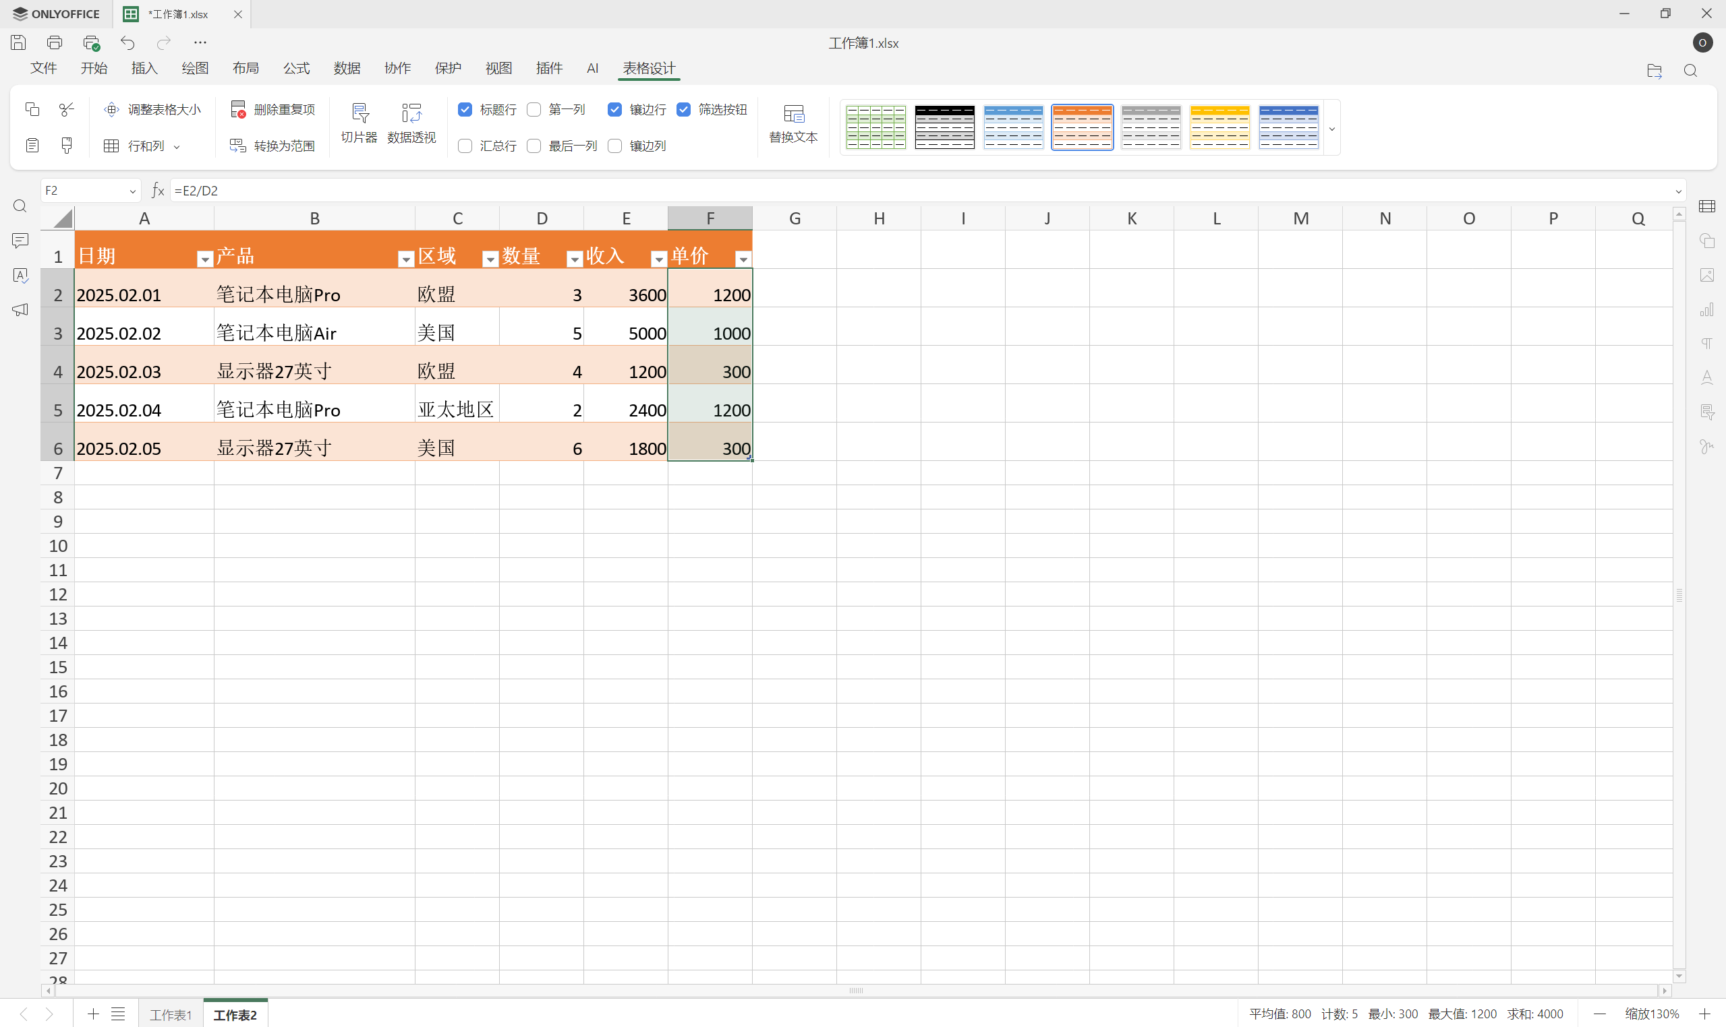Viewport: 1726px width, 1027px height.
Task: Switch to the 工作表1 sheet tab
Action: pyautogui.click(x=171, y=1014)
